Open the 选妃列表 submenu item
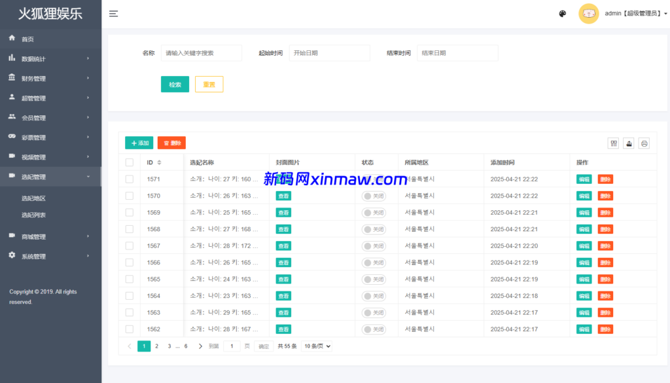This screenshot has width=670, height=383. (33, 215)
